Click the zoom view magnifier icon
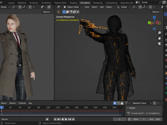This screenshot has height=125, width=167. (159, 33)
